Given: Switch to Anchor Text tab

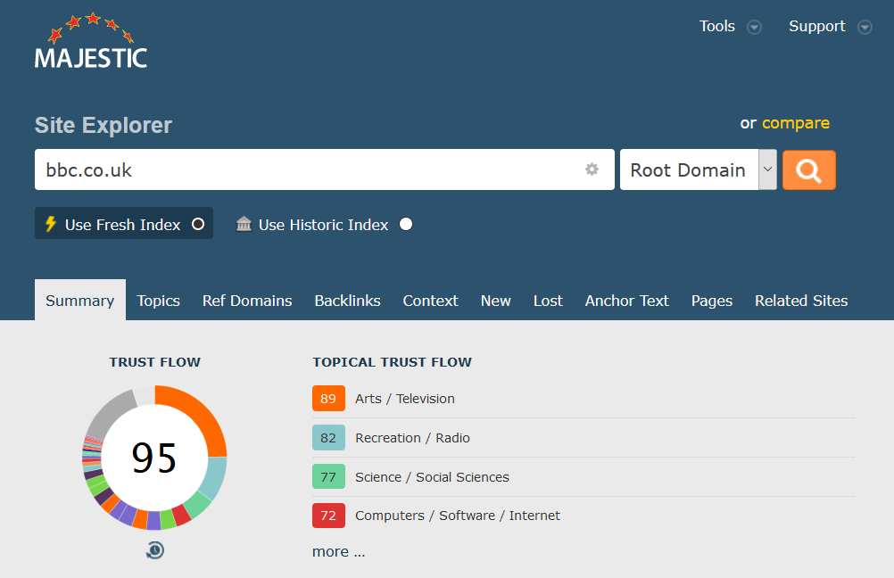Looking at the screenshot, I should 626,301.
